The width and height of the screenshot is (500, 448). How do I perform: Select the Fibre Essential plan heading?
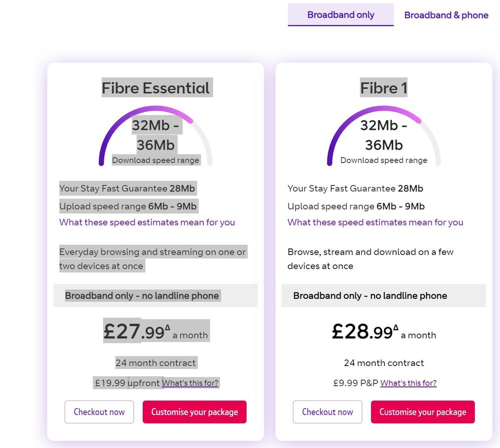pos(156,88)
